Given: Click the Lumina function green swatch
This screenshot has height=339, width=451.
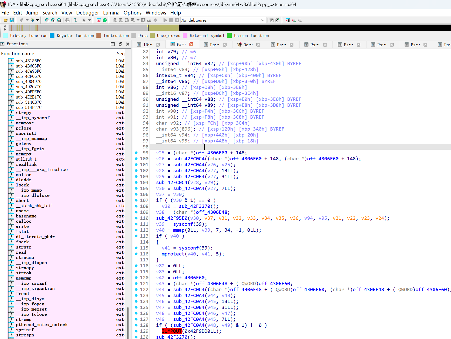Looking at the screenshot, I should pyautogui.click(x=229, y=35).
